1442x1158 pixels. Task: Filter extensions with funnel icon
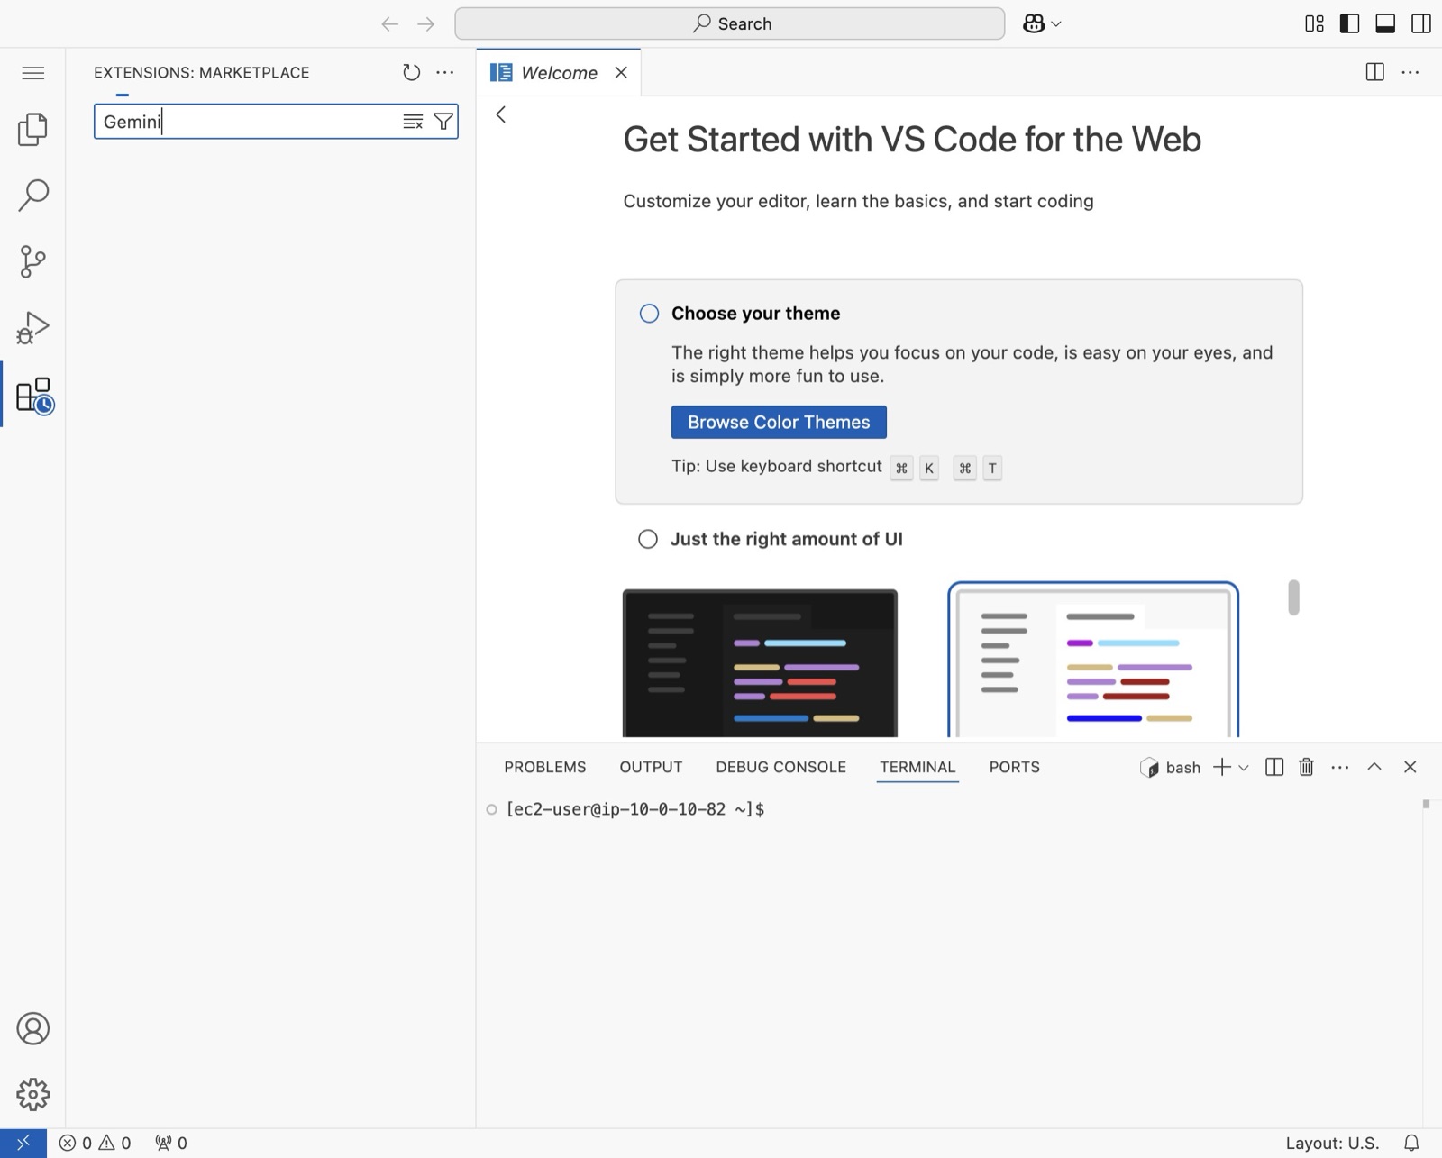coord(443,122)
